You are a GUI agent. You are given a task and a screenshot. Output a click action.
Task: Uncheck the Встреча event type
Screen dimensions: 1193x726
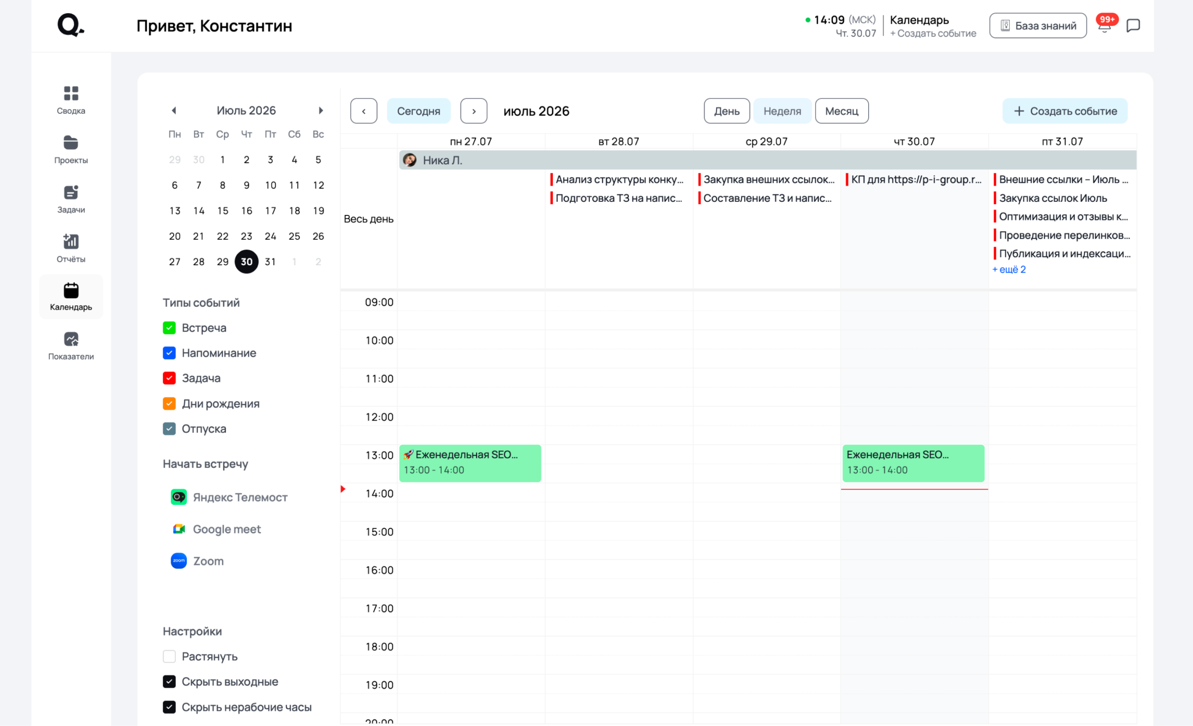[x=169, y=328]
